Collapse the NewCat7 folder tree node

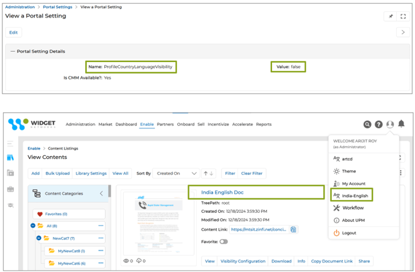pos(39,238)
